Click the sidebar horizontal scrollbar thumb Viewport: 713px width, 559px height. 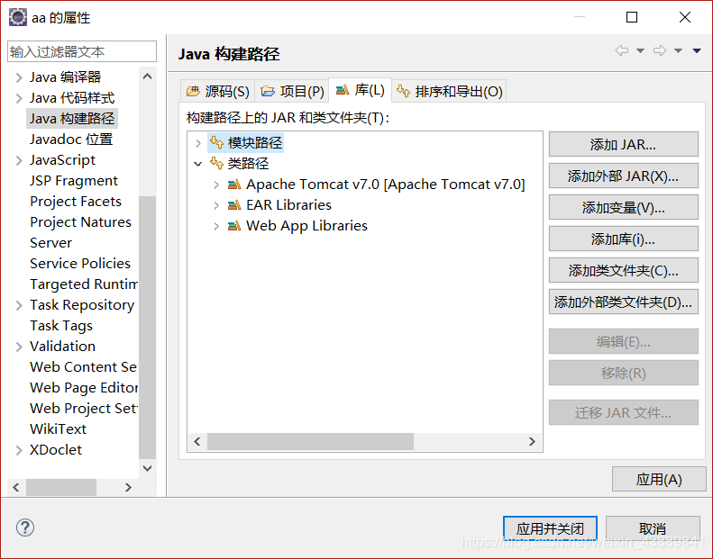tap(61, 487)
